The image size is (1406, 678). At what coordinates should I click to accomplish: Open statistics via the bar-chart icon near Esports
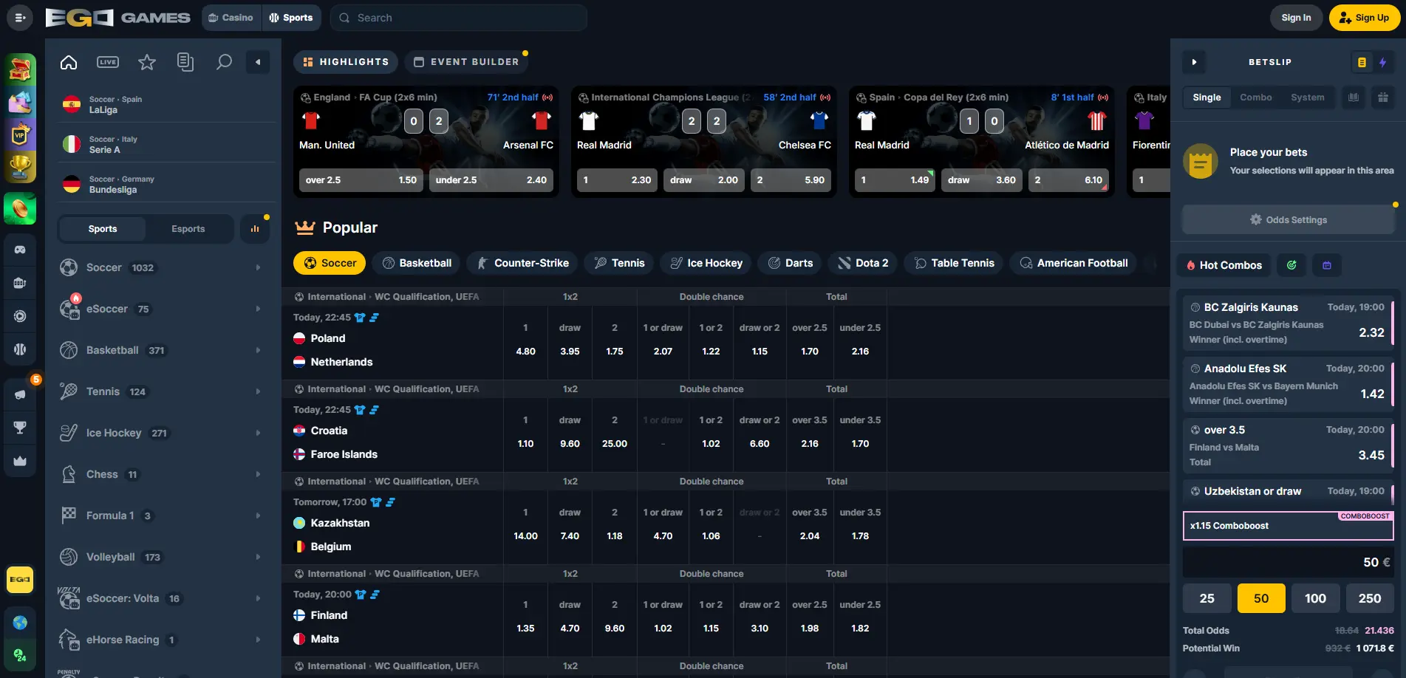pos(255,229)
